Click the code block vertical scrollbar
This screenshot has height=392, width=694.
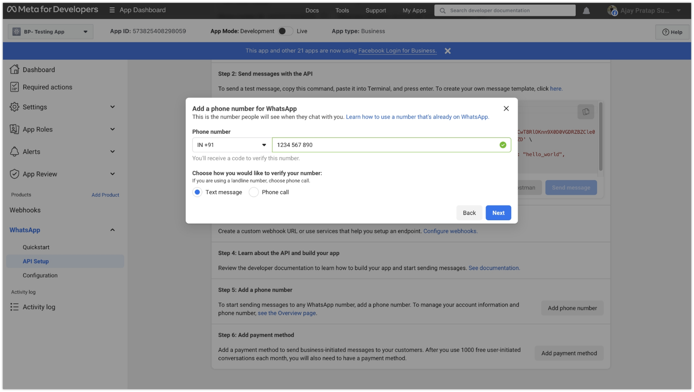click(600, 136)
